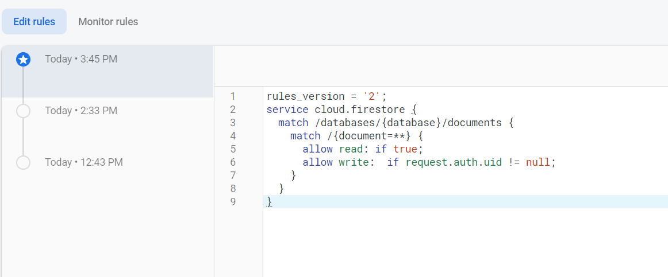Image resolution: width=668 pixels, height=277 pixels.
Task: Click line number 6 in the gutter
Action: (x=233, y=162)
